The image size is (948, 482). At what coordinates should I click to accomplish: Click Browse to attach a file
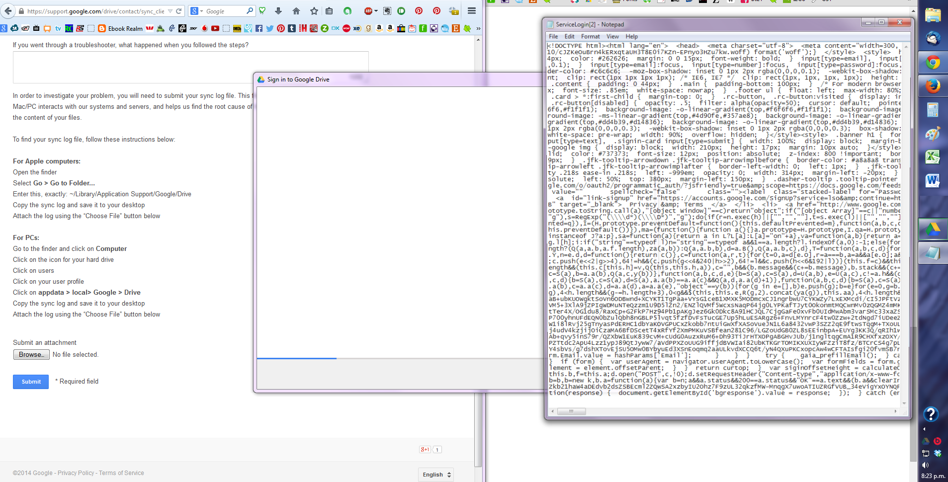[x=31, y=354]
